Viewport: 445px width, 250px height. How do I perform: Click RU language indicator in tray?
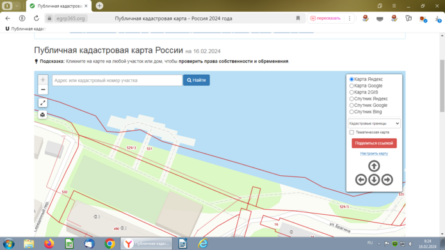(370, 243)
